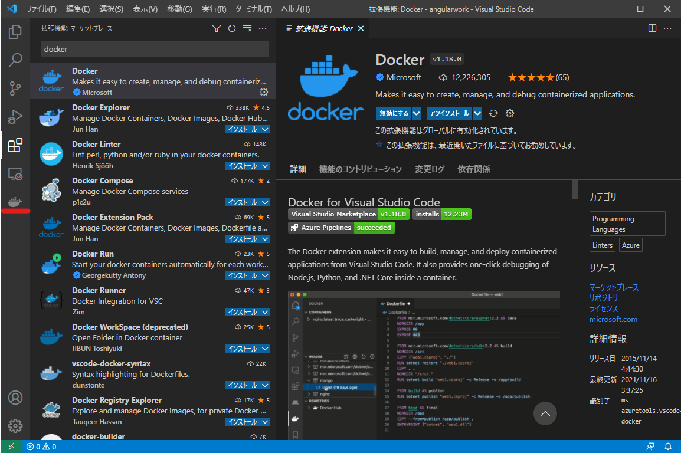
Task: Open Run and Debug view
Action: (x=15, y=117)
